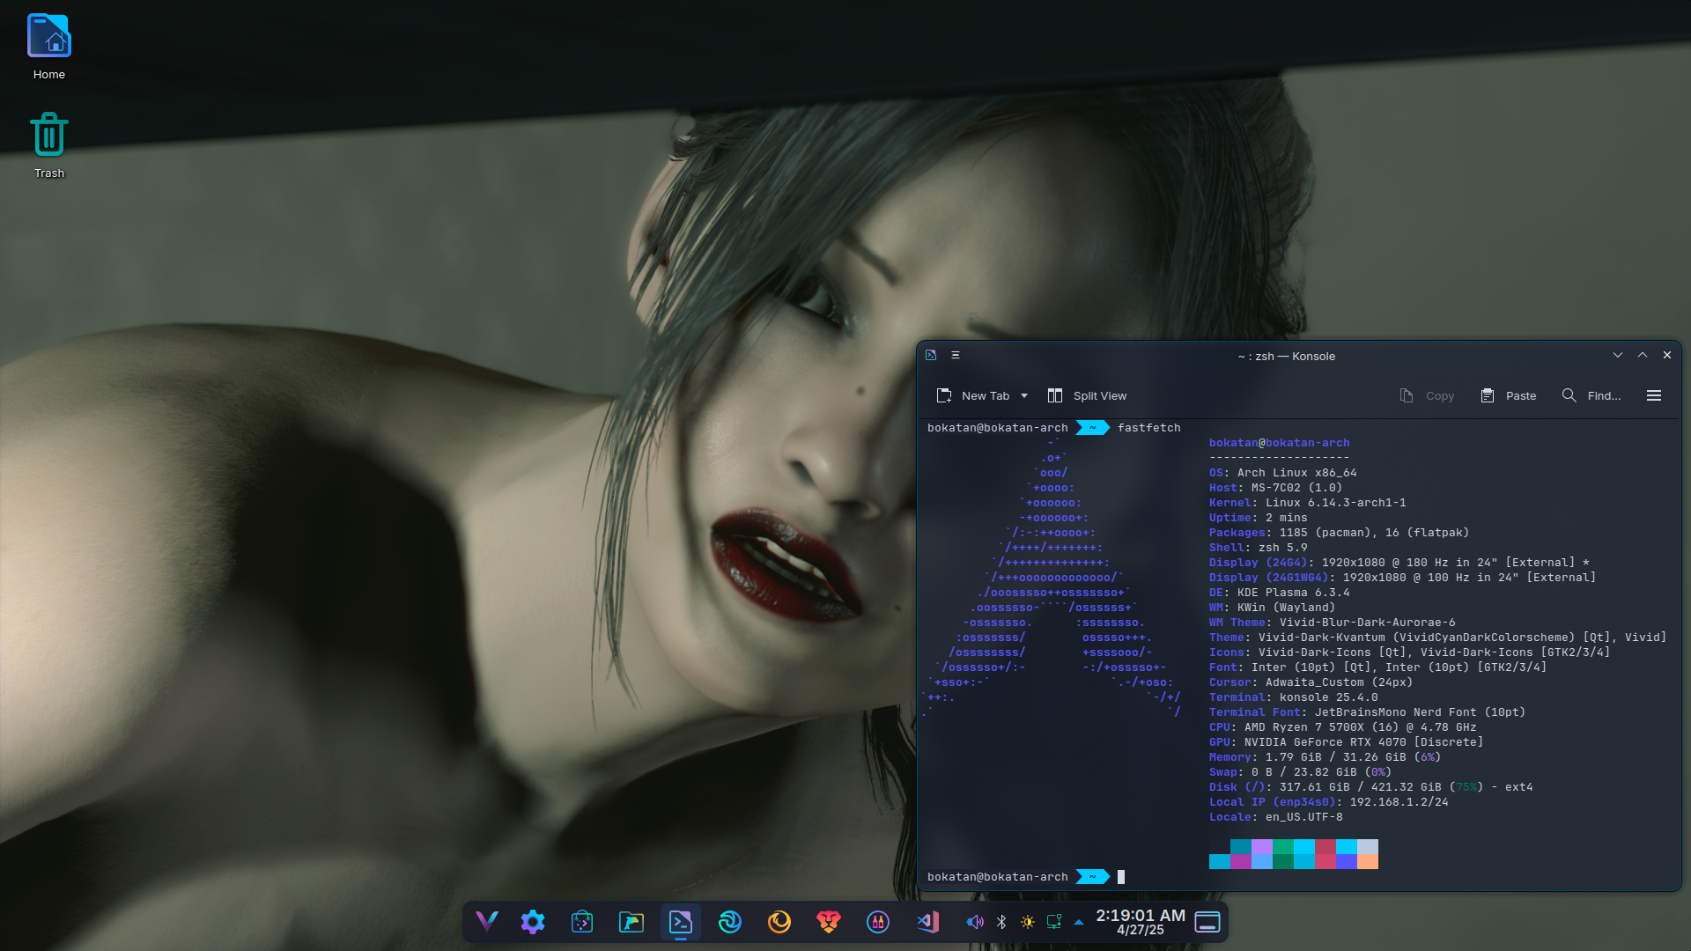
Task: Open the title bar menu icon in Konsole
Action: point(956,355)
